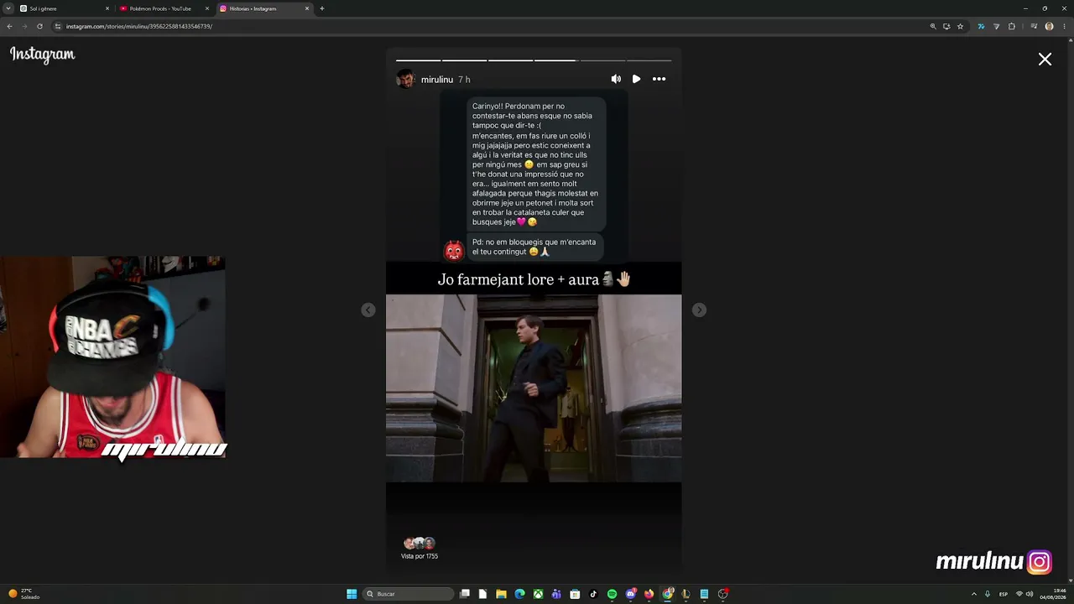
Task: Open the weather widget showing 27°C
Action: click(x=23, y=594)
